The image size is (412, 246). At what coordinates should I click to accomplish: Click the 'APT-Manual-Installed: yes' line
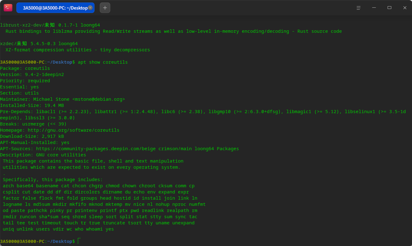[35, 142]
